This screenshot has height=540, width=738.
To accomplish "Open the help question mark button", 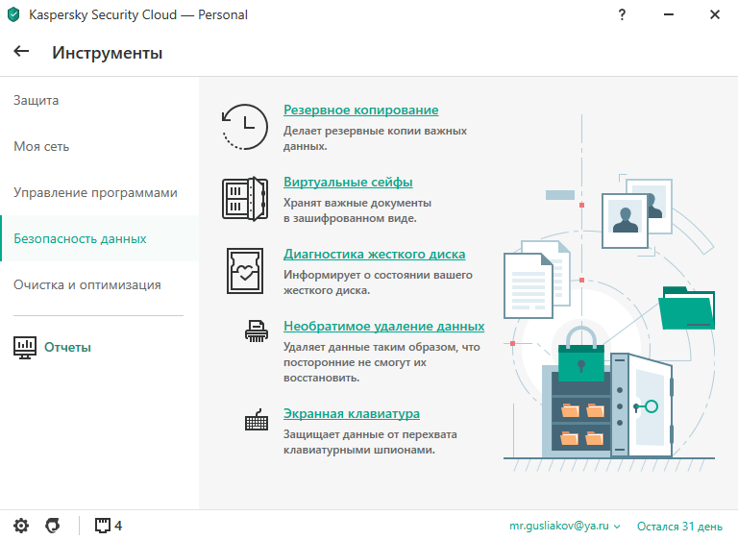I will (x=622, y=14).
